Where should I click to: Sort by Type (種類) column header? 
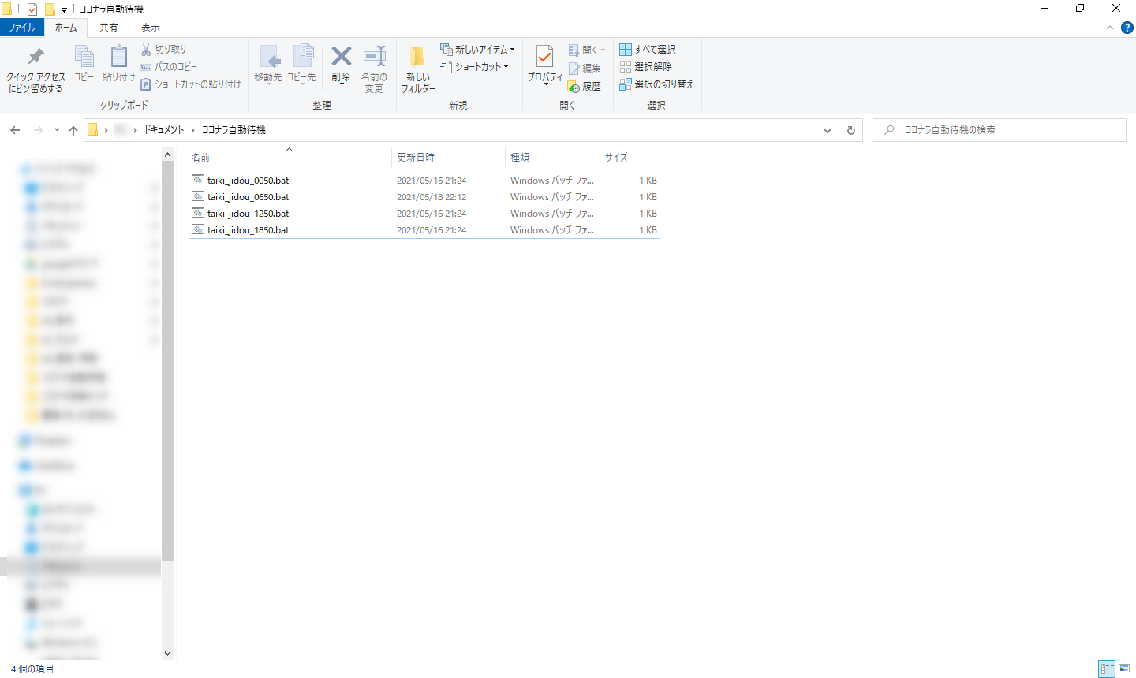click(x=552, y=157)
